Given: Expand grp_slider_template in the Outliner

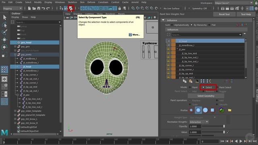Looking at the screenshot, I should [x=15, y=111].
